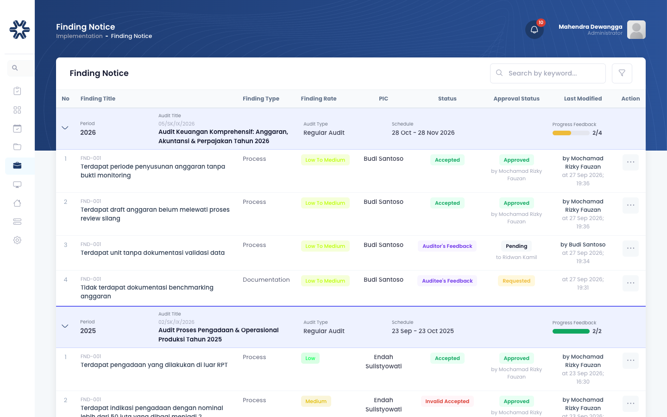The height and width of the screenshot is (417, 667).
Task: Select the briefcase sidebar icon
Action: (17, 165)
